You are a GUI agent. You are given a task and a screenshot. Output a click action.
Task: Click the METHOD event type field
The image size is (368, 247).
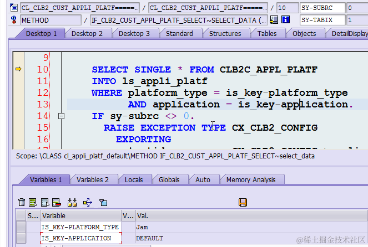coord(51,20)
